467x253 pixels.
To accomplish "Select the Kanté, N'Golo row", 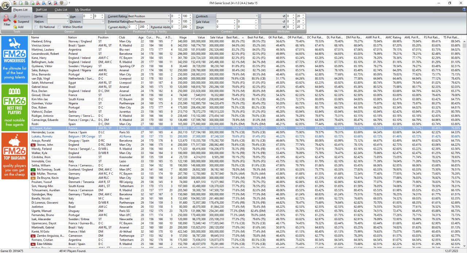I will [246, 231].
